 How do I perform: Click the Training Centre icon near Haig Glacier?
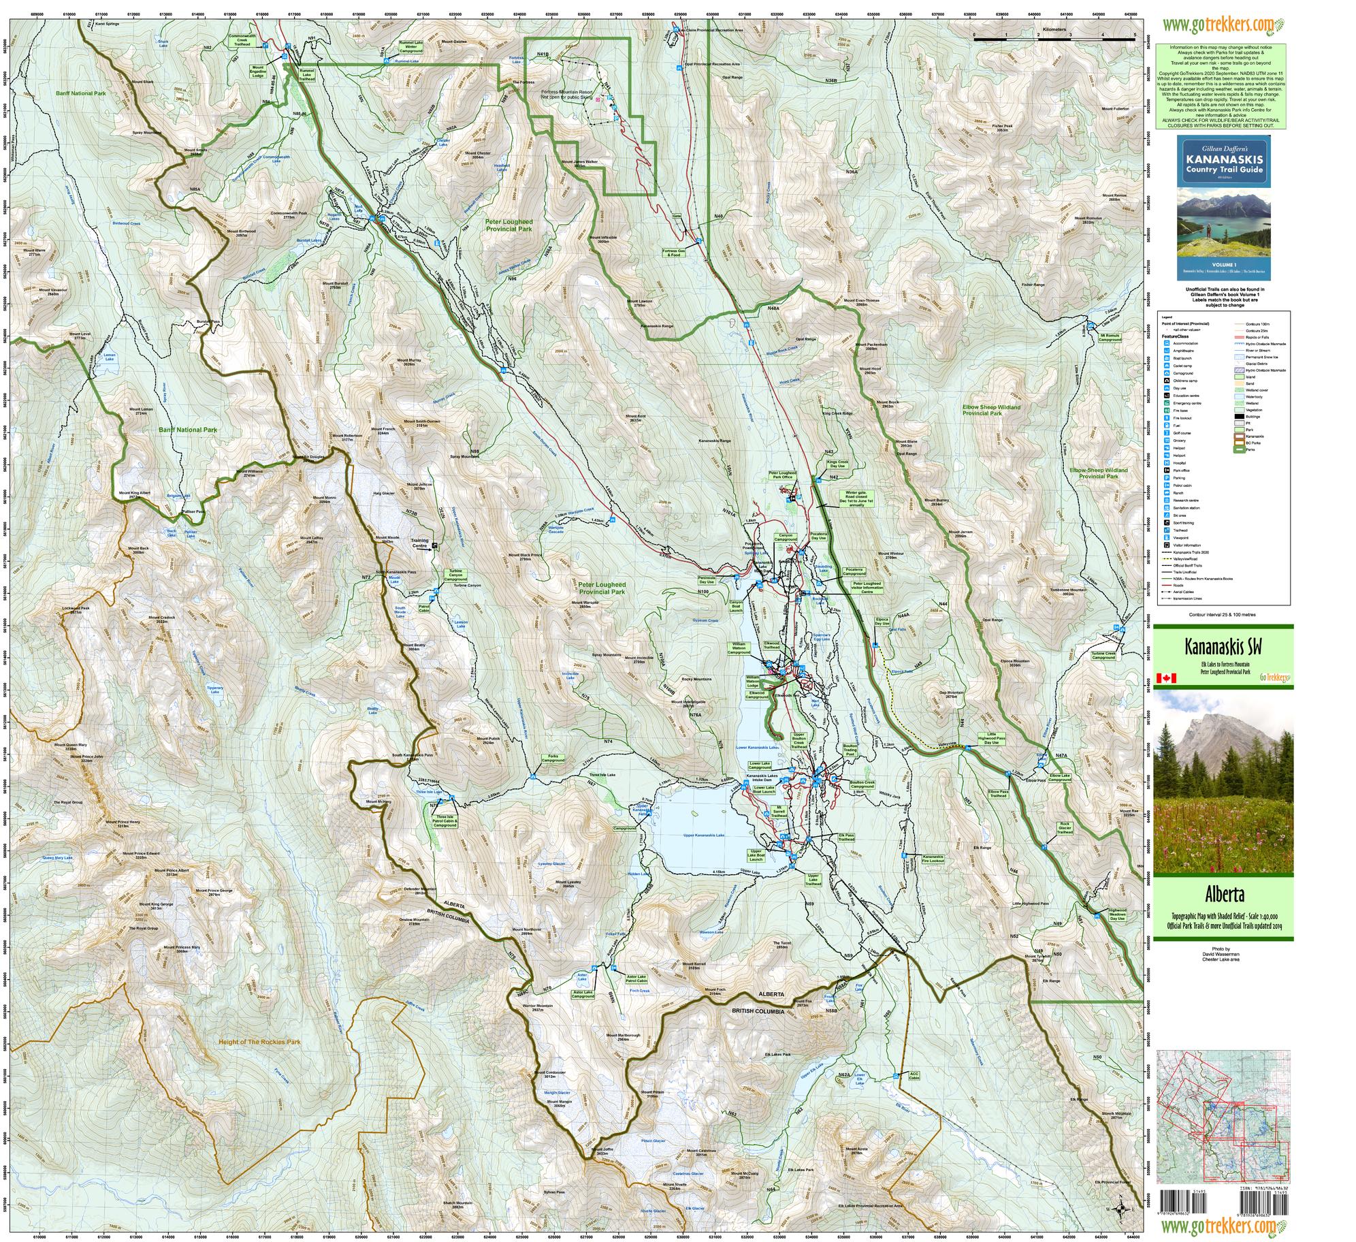pyautogui.click(x=434, y=545)
